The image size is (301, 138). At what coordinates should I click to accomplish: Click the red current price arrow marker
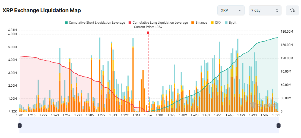coord(148,32)
